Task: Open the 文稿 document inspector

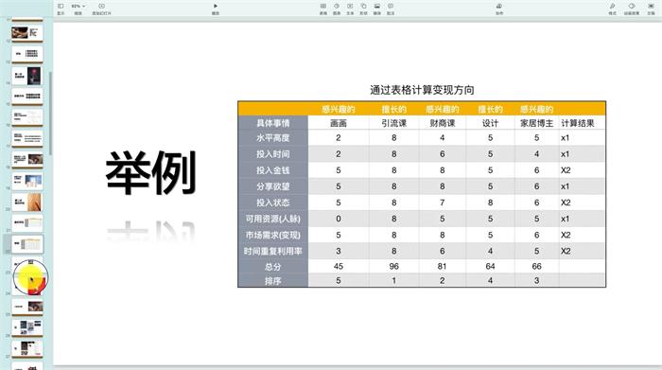Action: pos(651,7)
